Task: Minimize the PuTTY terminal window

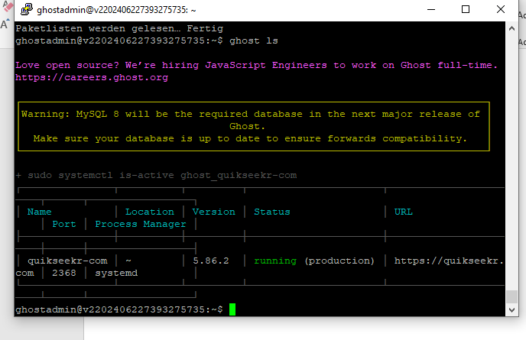Action: tap(431, 9)
